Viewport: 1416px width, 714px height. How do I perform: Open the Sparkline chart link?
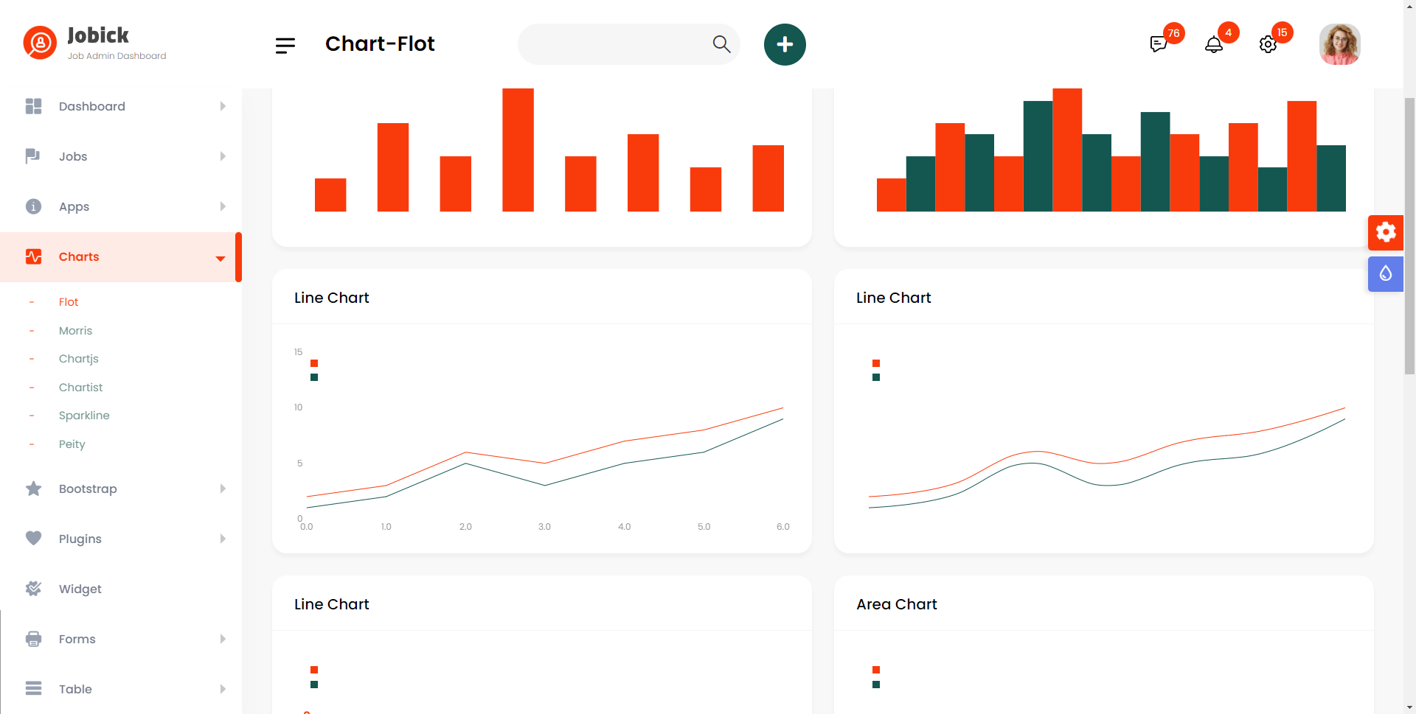(x=84, y=416)
